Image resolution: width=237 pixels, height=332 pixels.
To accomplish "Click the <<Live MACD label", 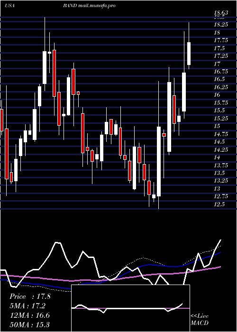I will pos(200,319).
